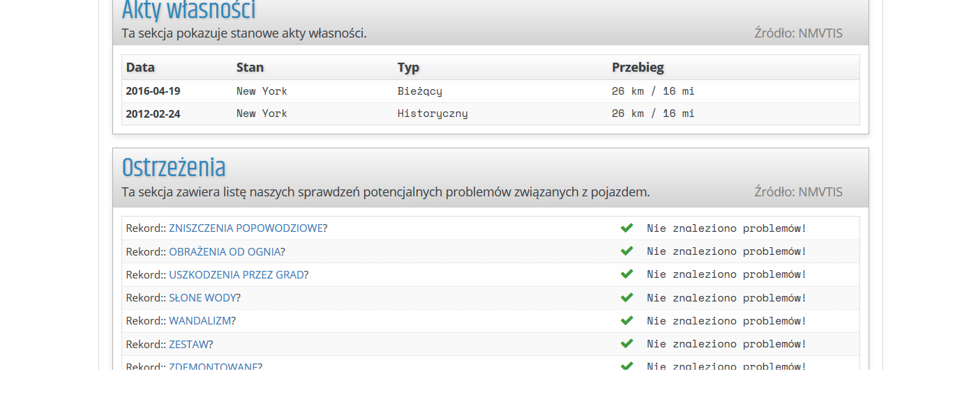The image size is (962, 415).
Task: Click the checkmark next to ZDEMONTOWANE record
Action: coord(626,366)
